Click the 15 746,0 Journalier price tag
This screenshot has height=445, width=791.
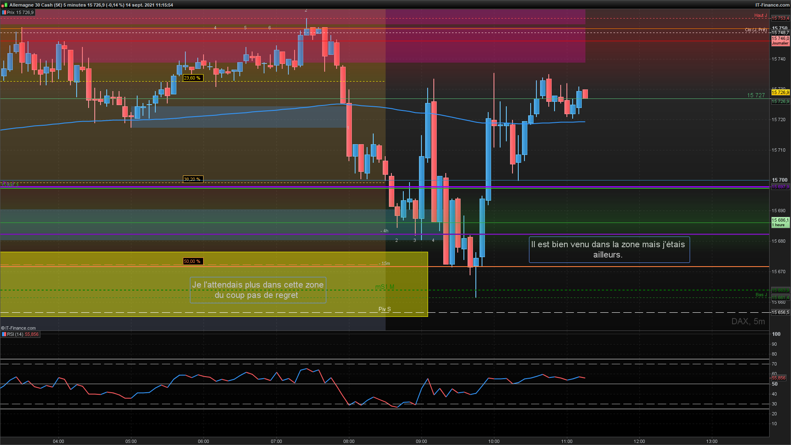point(780,40)
